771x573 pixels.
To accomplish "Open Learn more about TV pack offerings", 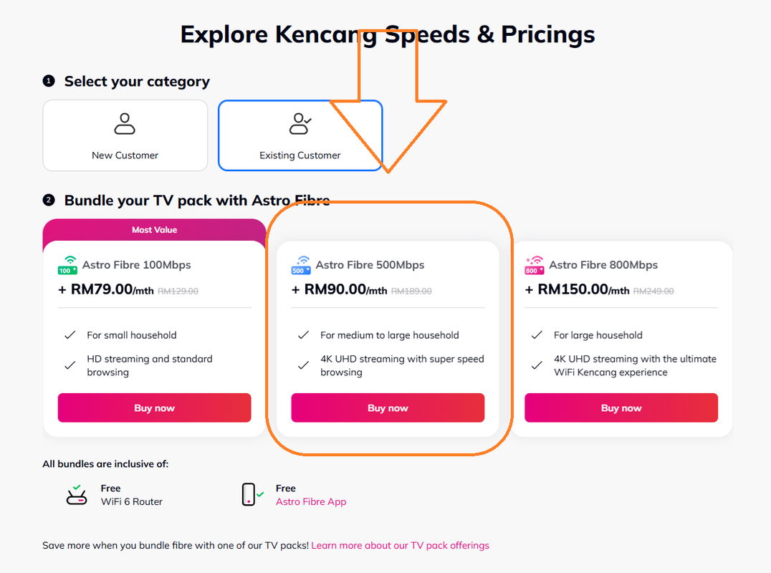I will pyautogui.click(x=400, y=546).
